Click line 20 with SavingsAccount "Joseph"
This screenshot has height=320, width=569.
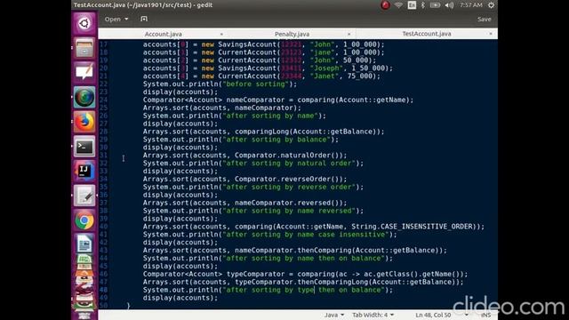click(268, 68)
